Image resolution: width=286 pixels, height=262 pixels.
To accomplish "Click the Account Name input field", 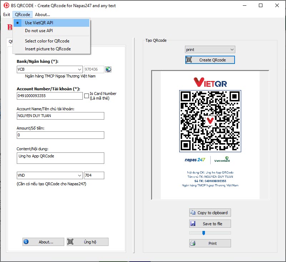I will (60, 116).
